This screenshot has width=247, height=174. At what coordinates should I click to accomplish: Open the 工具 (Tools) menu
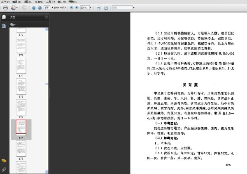[50, 2]
